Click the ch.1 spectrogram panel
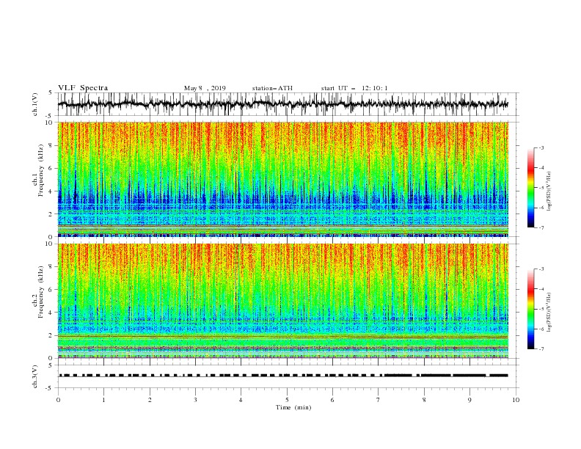Viewport: 581px width, 449px height. (283, 179)
